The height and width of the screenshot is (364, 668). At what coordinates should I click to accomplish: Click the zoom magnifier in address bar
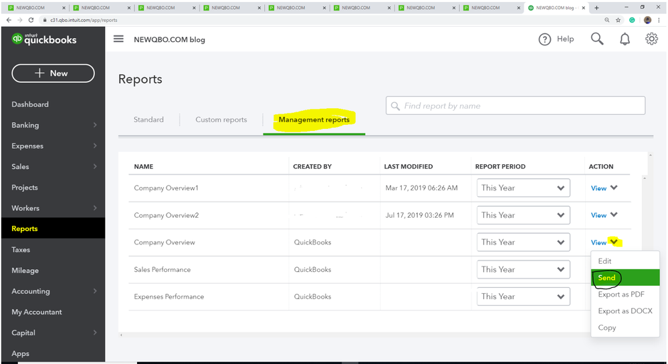tap(607, 20)
